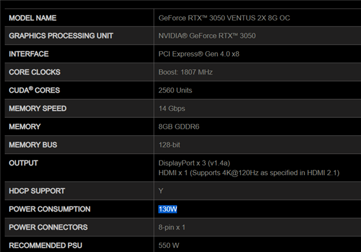Click the GRAPHICS PROCESSING UNIT label

tap(61, 36)
